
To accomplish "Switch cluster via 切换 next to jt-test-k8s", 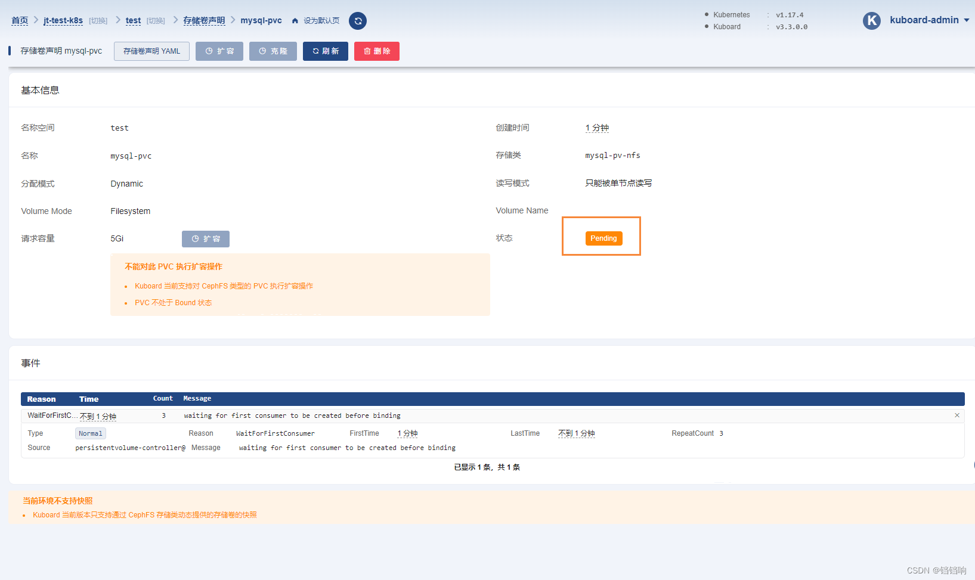I will tap(98, 21).
